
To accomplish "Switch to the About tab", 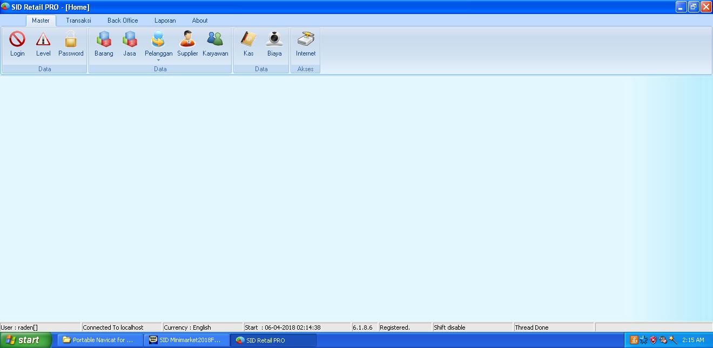I will (200, 21).
